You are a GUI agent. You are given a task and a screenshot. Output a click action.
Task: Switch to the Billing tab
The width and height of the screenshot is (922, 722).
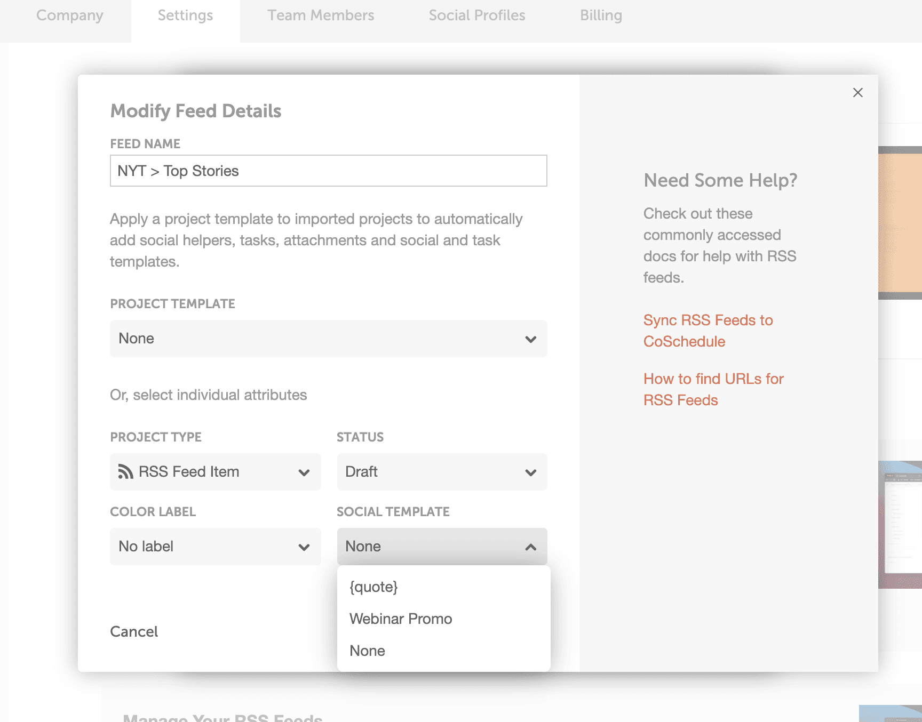tap(601, 15)
